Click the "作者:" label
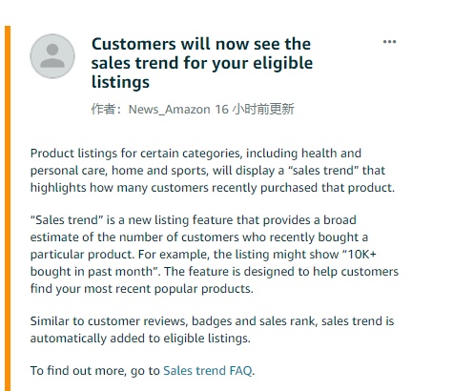The height and width of the screenshot is (391, 453). pos(106,109)
